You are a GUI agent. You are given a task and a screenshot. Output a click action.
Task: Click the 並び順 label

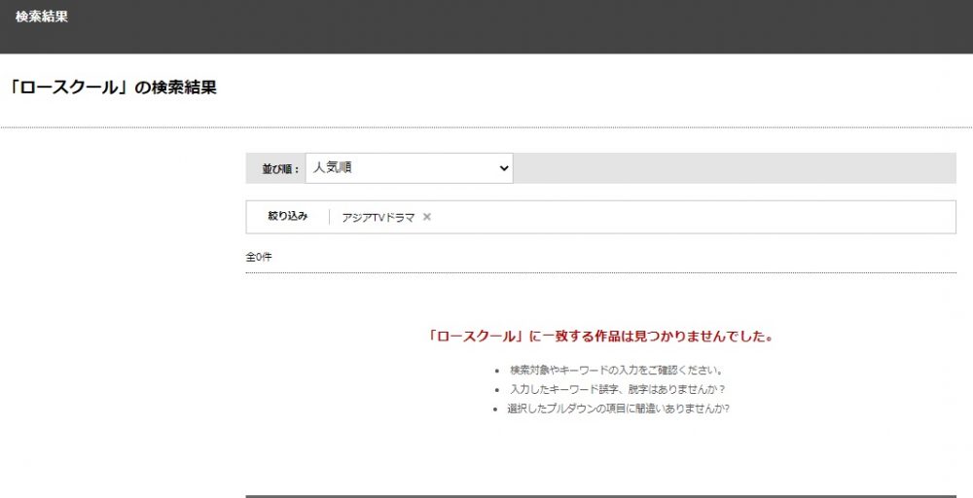click(x=280, y=168)
